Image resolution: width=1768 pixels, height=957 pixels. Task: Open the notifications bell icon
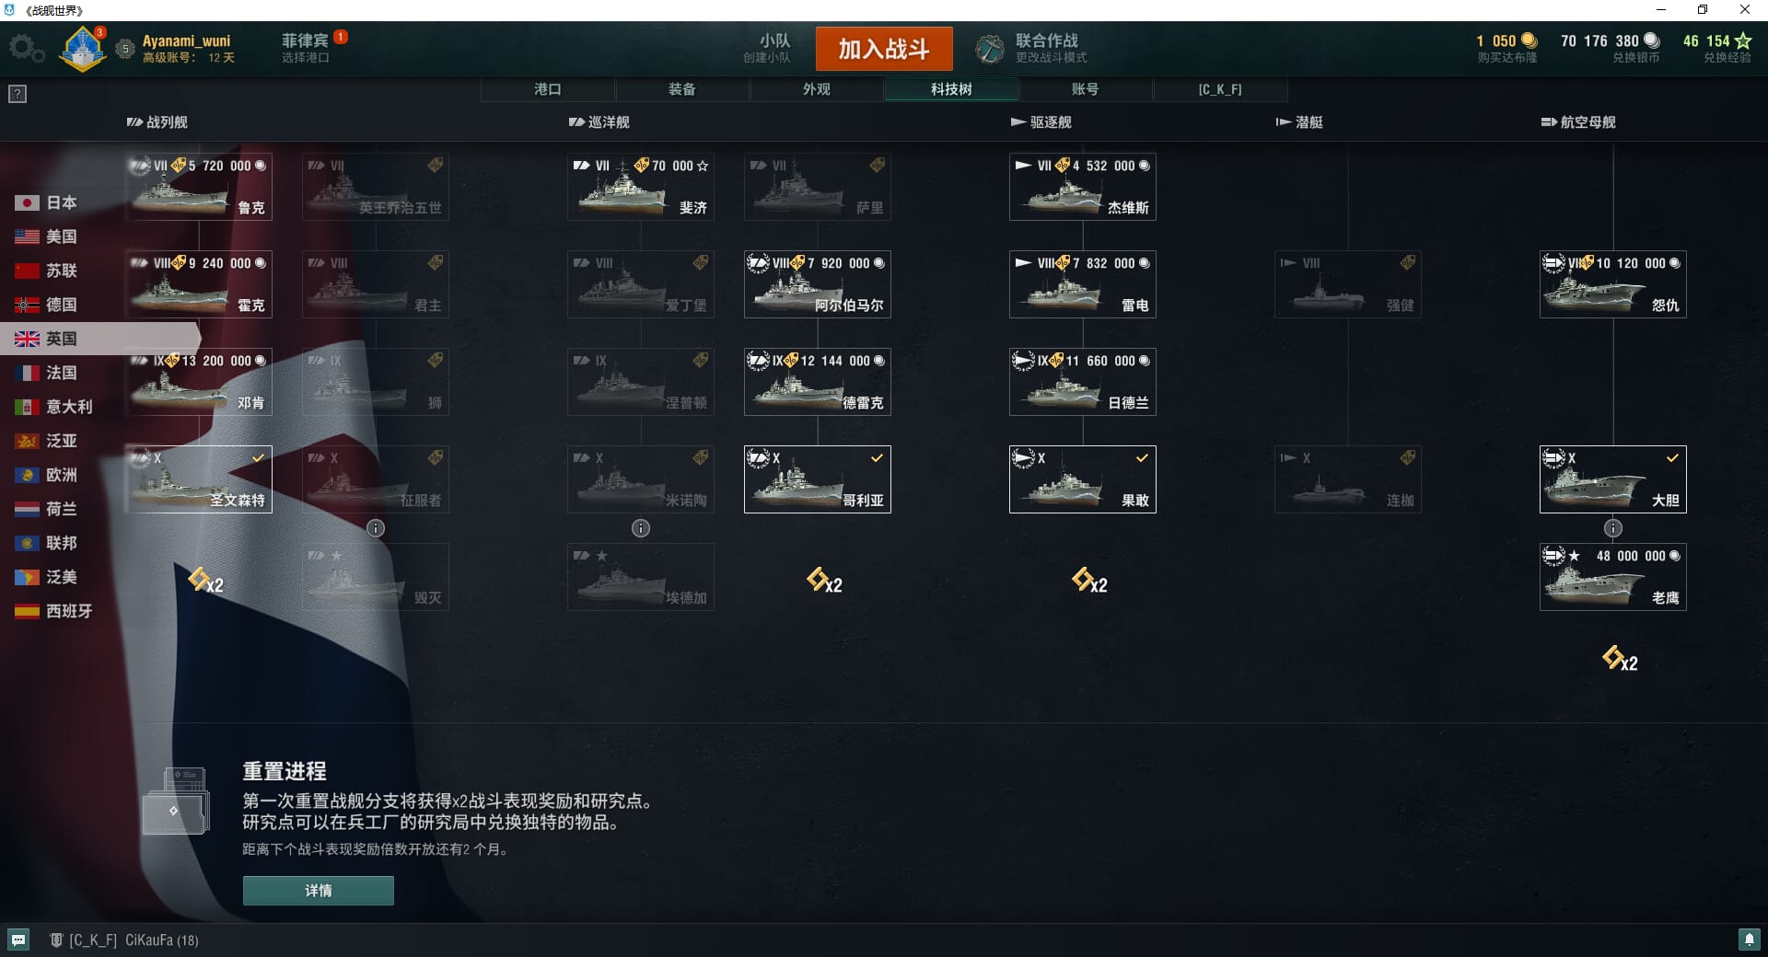point(1749,940)
